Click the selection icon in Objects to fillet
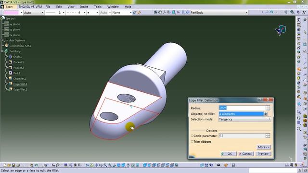Screen dimensions: 308x173 (x=265, y=114)
